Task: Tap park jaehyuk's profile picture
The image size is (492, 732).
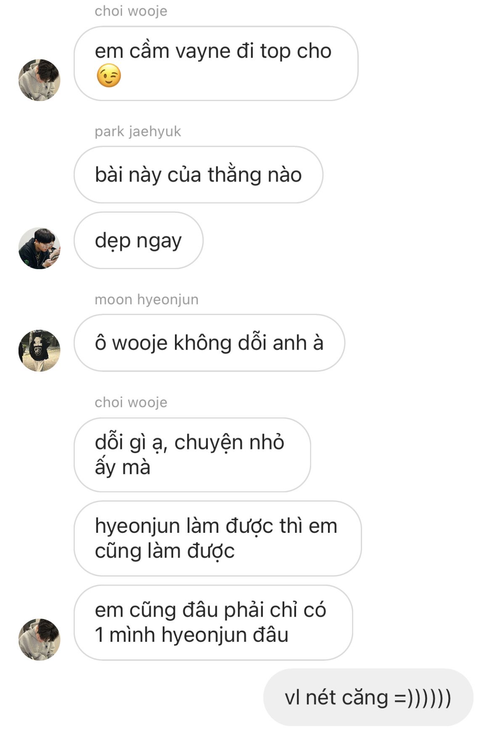Action: pos(39,248)
